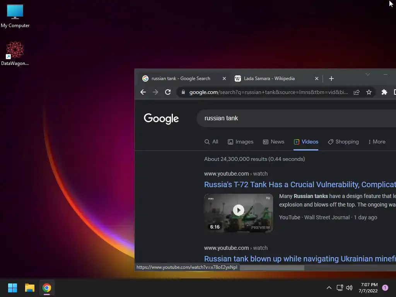Click the YouTube · Wall Street Journal source text
The width and height of the screenshot is (396, 297).
click(x=314, y=217)
